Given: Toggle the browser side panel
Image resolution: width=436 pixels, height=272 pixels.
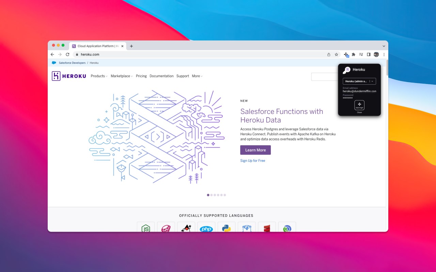Looking at the screenshot, I should tap(369, 54).
